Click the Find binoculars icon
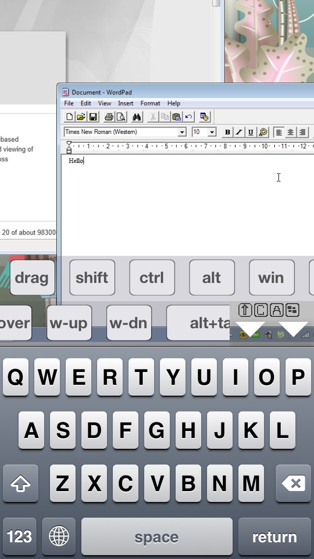This screenshot has height=559, width=314. coord(136,117)
